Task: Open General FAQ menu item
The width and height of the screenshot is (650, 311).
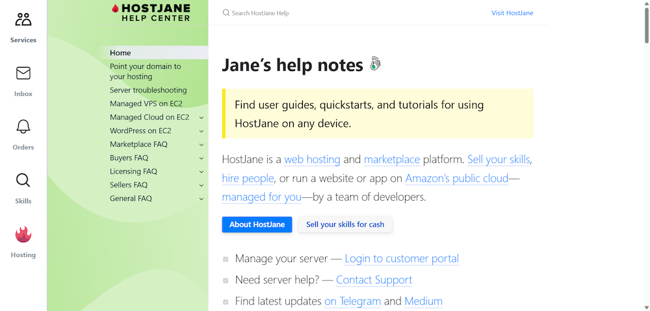Action: pyautogui.click(x=131, y=199)
